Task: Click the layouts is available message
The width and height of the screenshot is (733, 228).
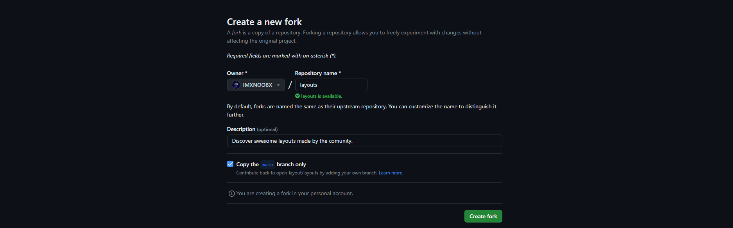Action: click(322, 96)
